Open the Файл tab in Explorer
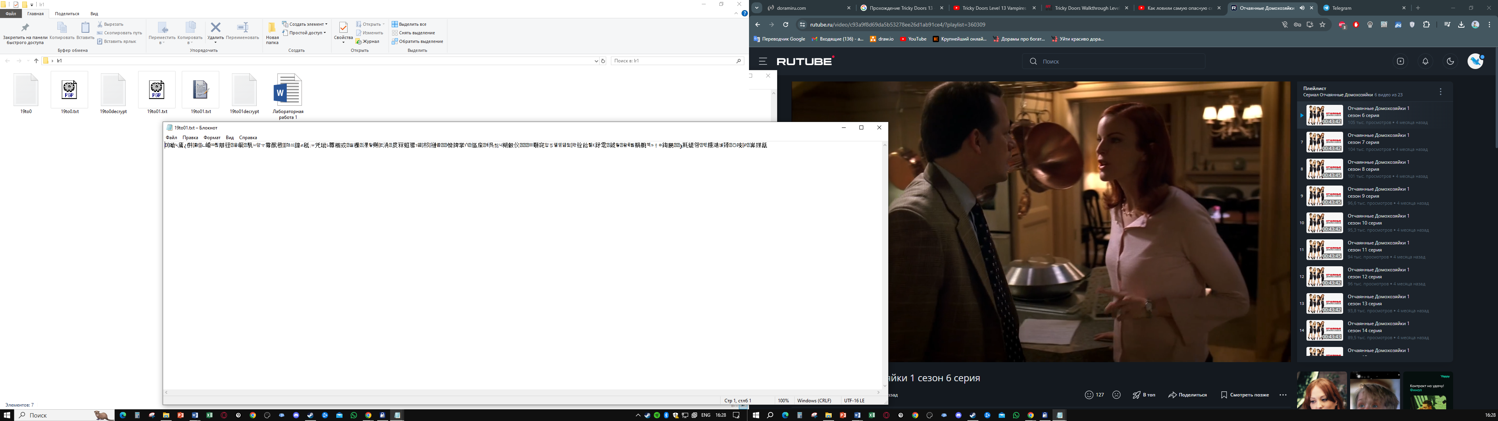 (11, 13)
